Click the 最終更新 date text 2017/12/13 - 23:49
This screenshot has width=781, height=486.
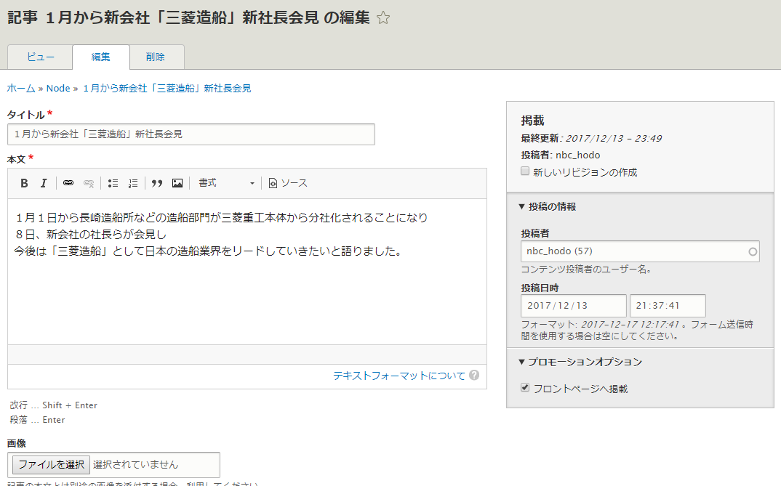(614, 138)
